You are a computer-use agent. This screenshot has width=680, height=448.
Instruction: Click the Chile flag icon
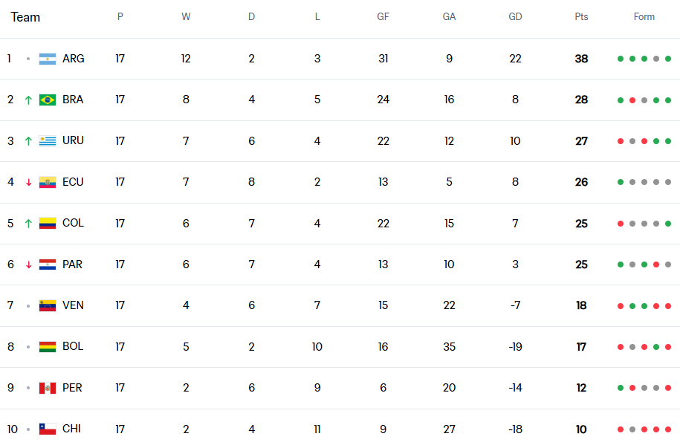pos(48,429)
